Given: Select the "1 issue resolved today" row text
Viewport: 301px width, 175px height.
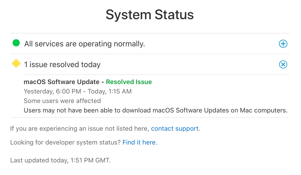Looking at the screenshot, I should click(62, 65).
